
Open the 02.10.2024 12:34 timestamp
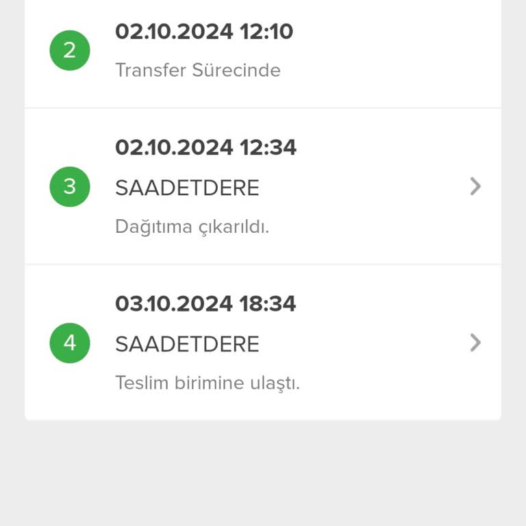(205, 147)
